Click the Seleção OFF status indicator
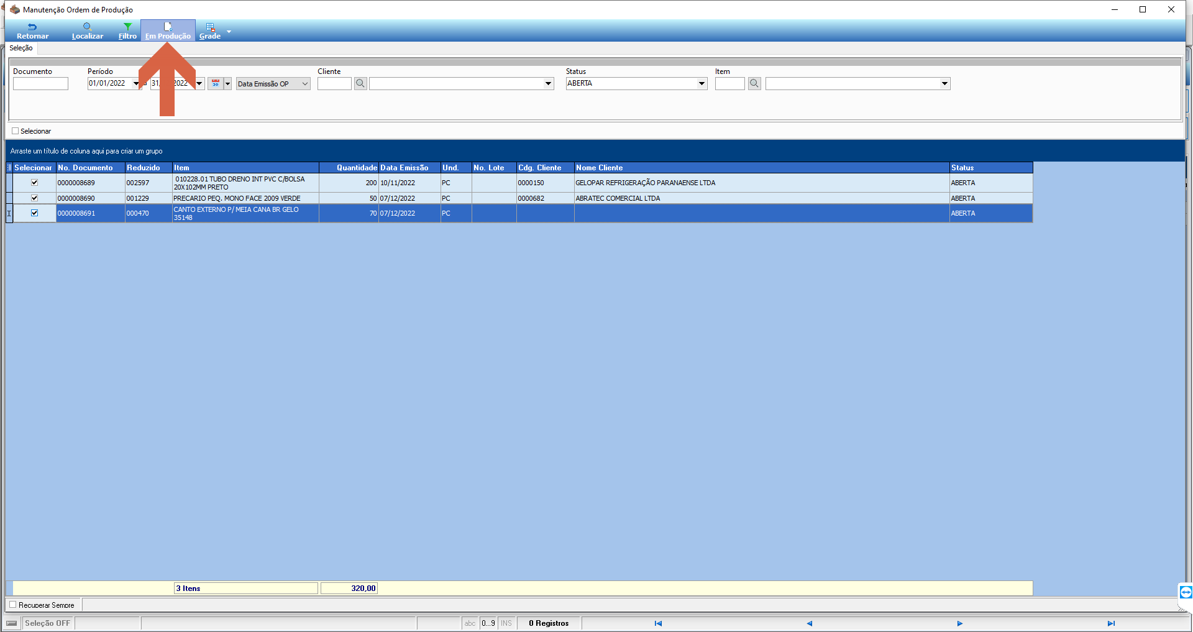Screen dimensions: 1193x632 [x=48, y=623]
